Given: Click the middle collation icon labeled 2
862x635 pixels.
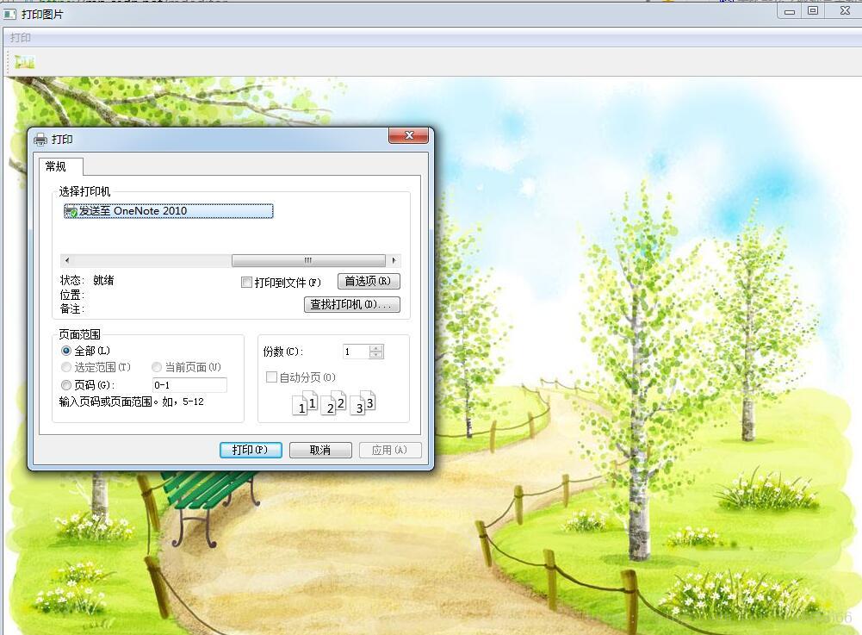Looking at the screenshot, I should click(332, 402).
